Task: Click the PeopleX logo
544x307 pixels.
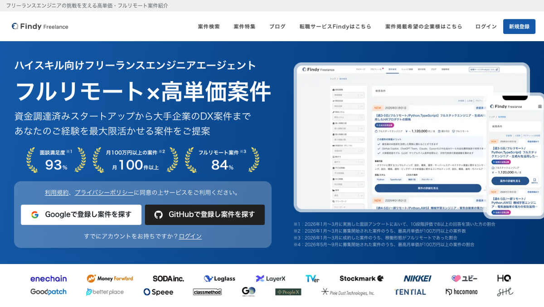Action: [288, 292]
